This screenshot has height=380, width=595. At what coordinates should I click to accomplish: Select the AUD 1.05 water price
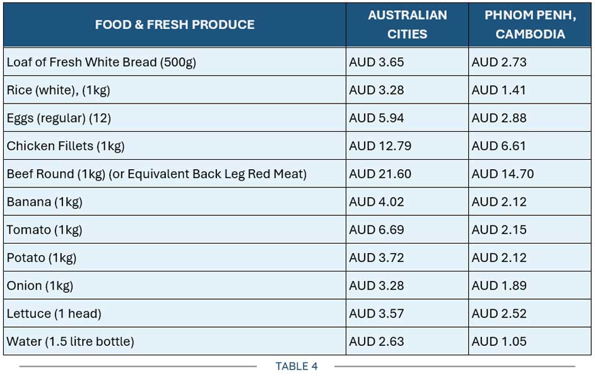(499, 341)
